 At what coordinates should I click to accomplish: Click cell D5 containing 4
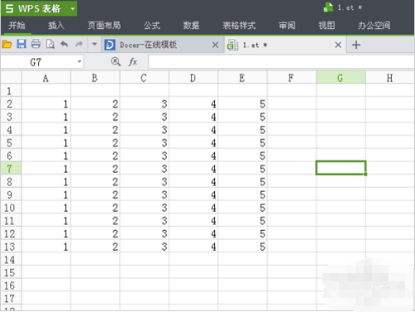tap(193, 142)
